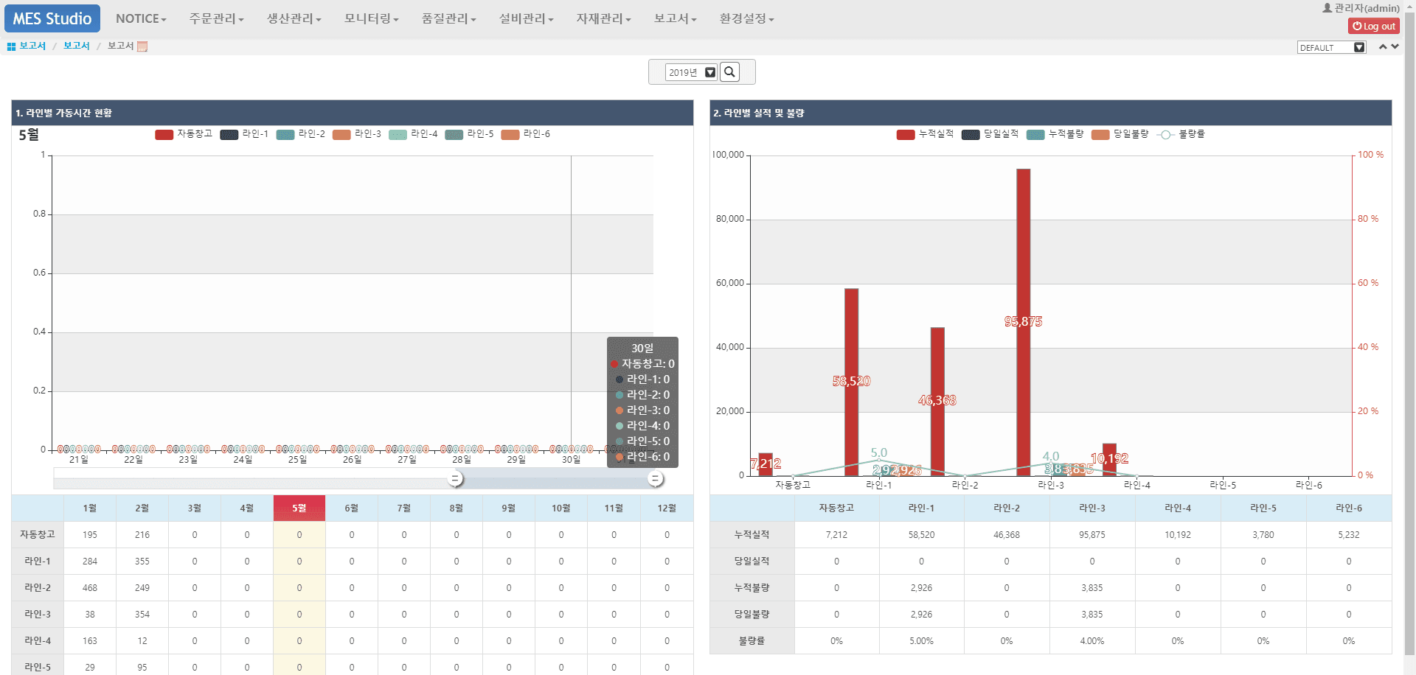This screenshot has width=1416, height=675.
Task: Click the up chevron beside the DEFAULT selector
Action: (x=1381, y=46)
